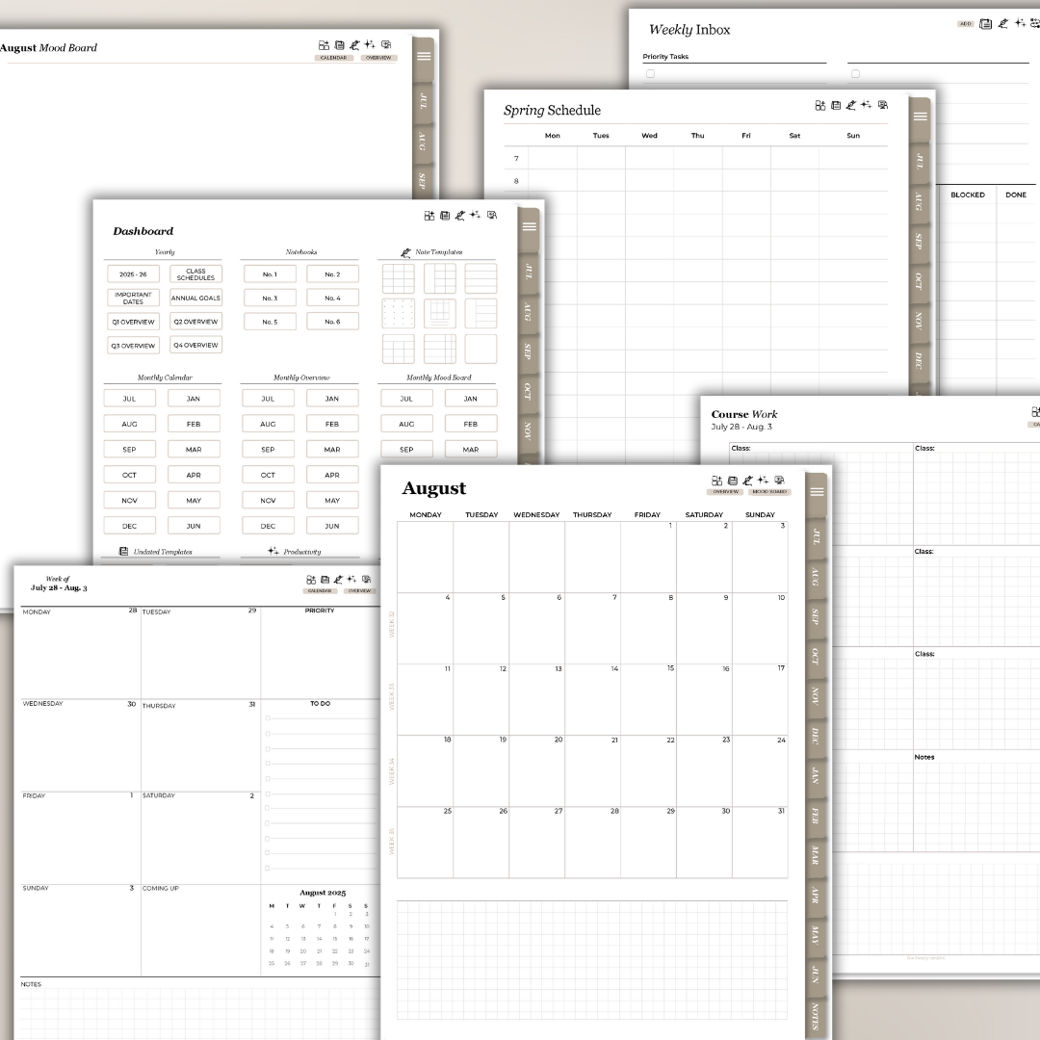Screen dimensions: 1040x1040
Task: Click the MOOD BOARD button on the August calendar page
Action: (768, 492)
